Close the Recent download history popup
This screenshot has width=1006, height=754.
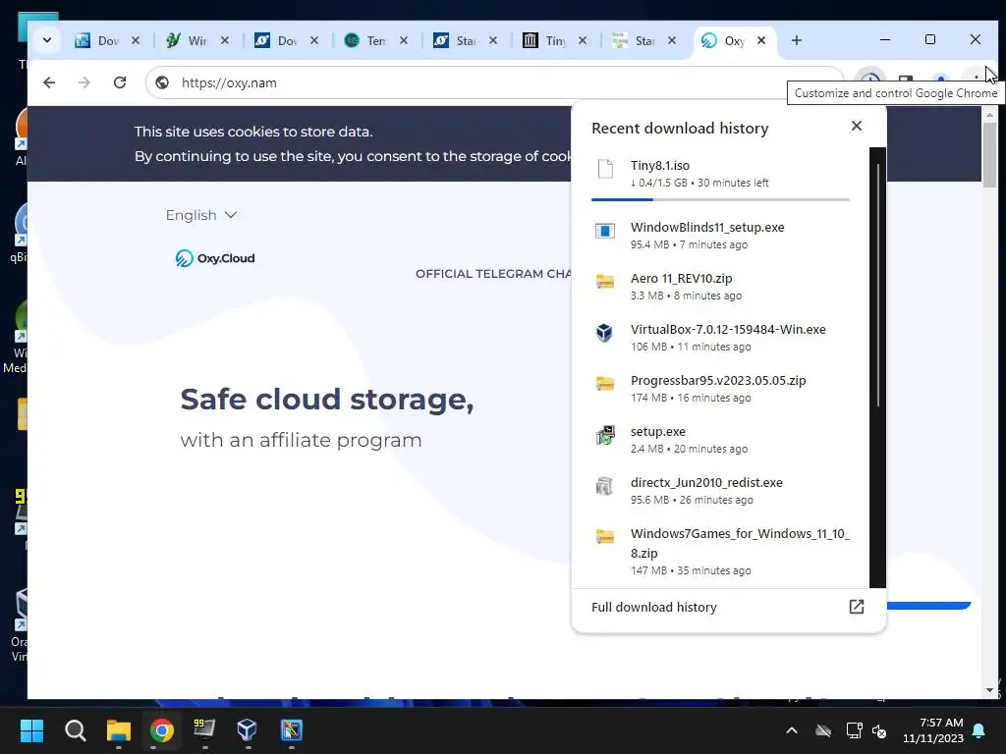(x=856, y=127)
